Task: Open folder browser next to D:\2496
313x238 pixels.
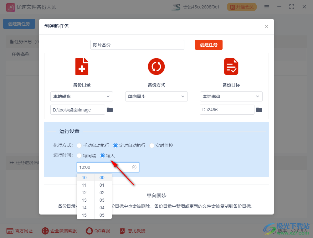Action: pos(259,110)
